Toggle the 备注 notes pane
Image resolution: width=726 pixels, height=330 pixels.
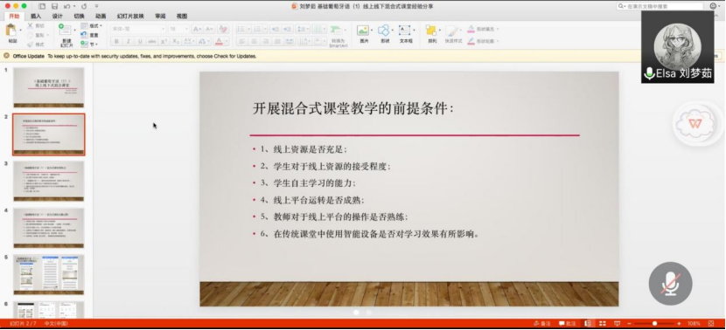tap(542, 324)
